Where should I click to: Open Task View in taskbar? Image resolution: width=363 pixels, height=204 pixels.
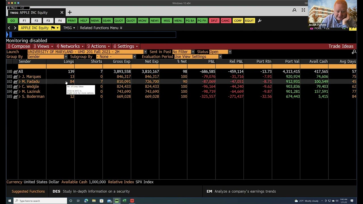(78, 201)
